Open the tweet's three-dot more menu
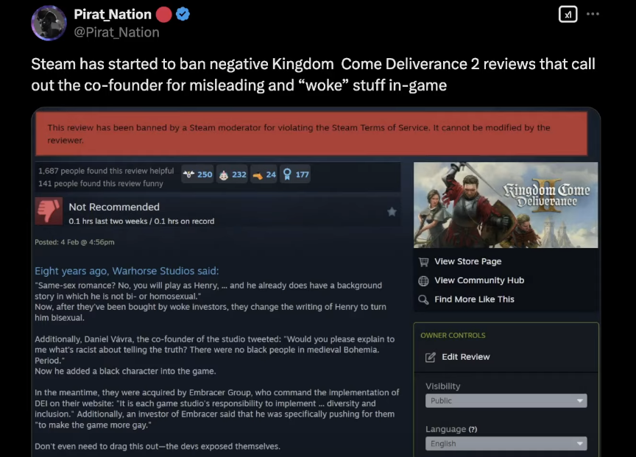The height and width of the screenshot is (457, 636). pos(593,14)
